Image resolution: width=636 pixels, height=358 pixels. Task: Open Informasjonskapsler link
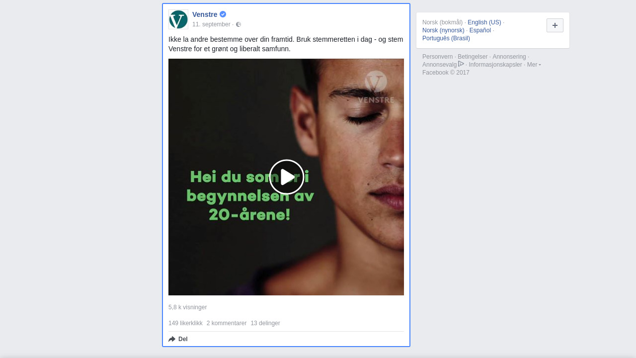[x=495, y=65]
